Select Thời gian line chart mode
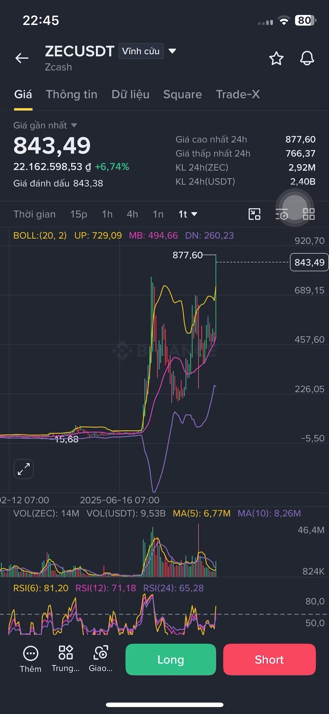Image resolution: width=329 pixels, height=714 pixels. pos(35,214)
